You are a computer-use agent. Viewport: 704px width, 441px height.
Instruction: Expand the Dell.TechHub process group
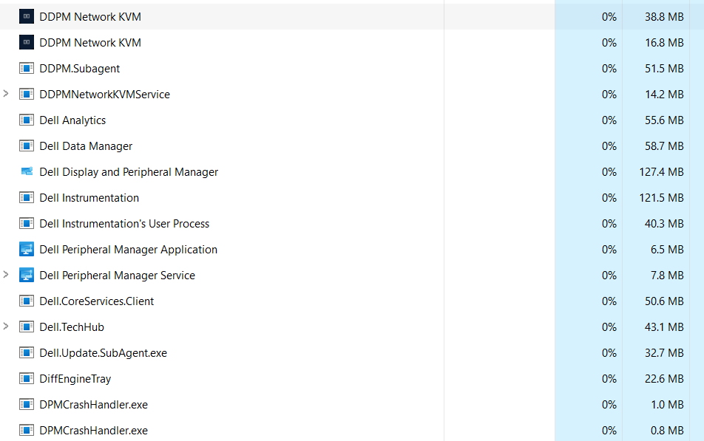click(7, 327)
